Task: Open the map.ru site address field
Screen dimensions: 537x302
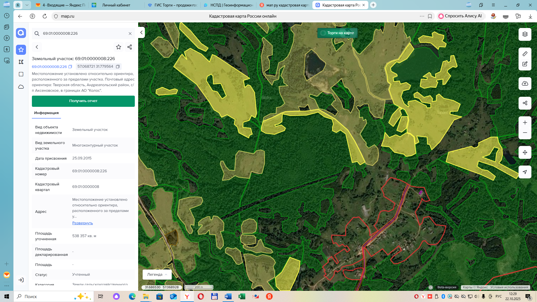Action: (x=68, y=16)
